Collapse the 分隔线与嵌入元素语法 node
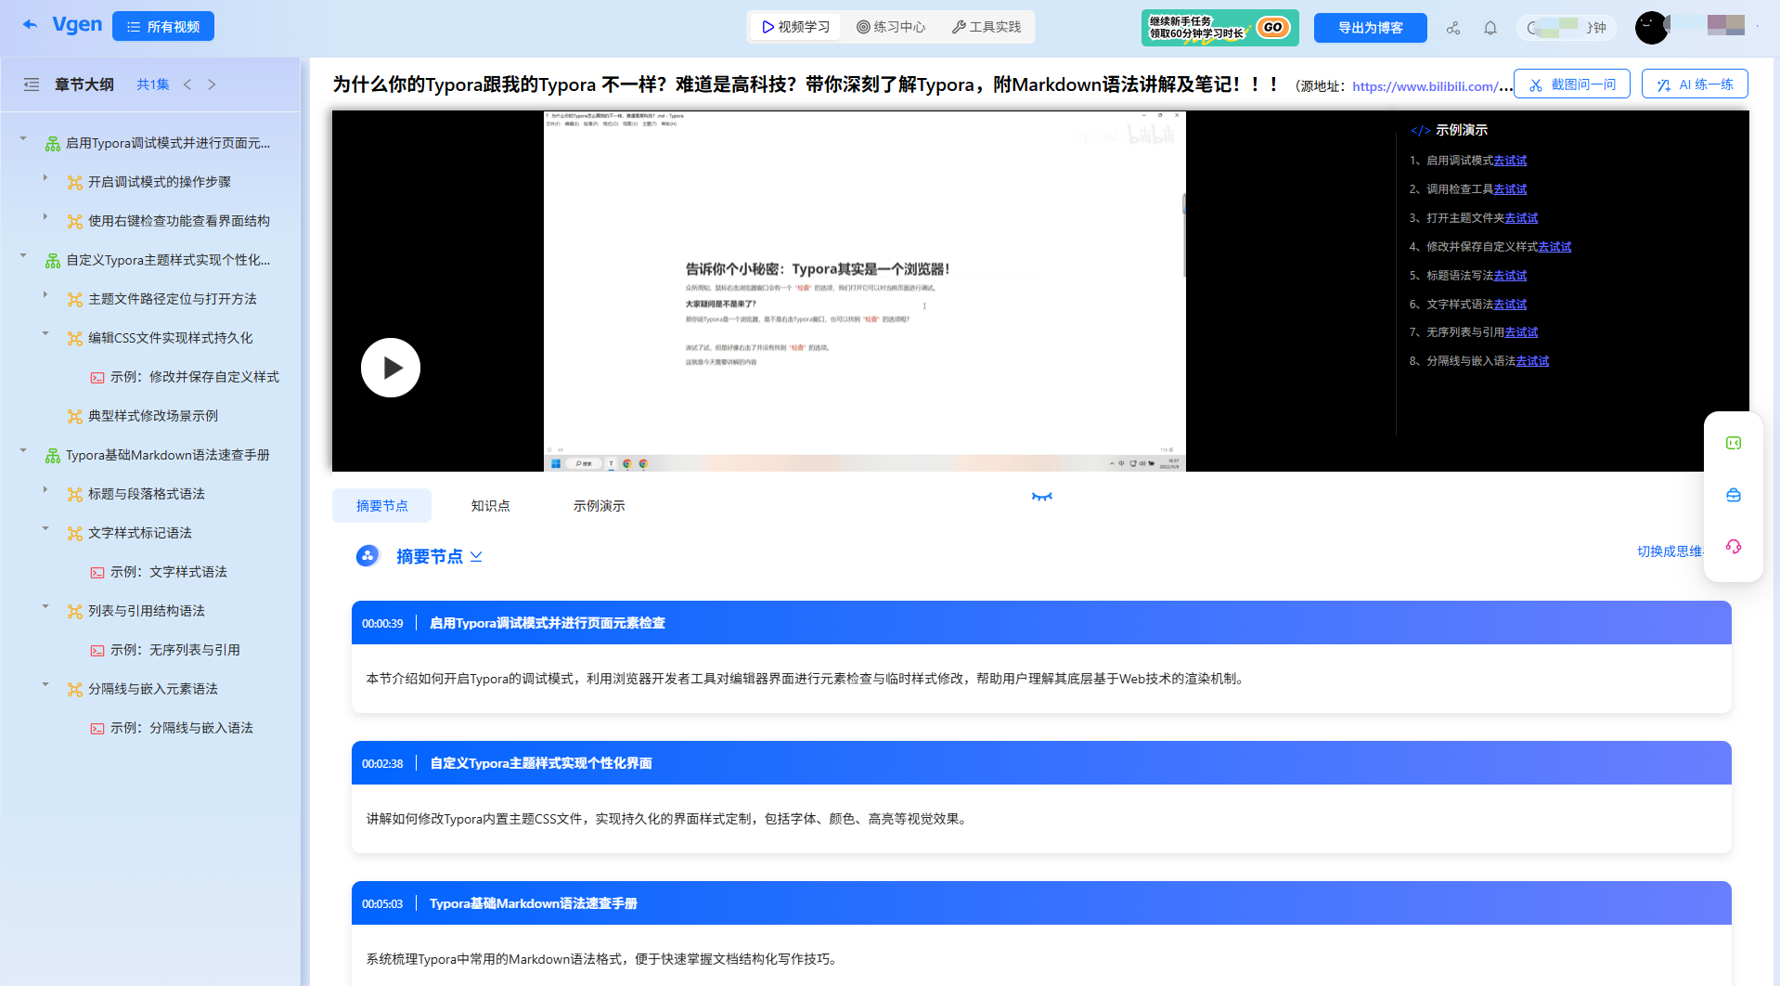1780x986 pixels. pos(45,684)
